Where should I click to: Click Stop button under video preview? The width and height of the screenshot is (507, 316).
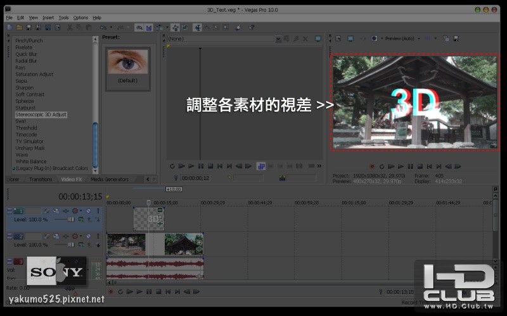420,167
